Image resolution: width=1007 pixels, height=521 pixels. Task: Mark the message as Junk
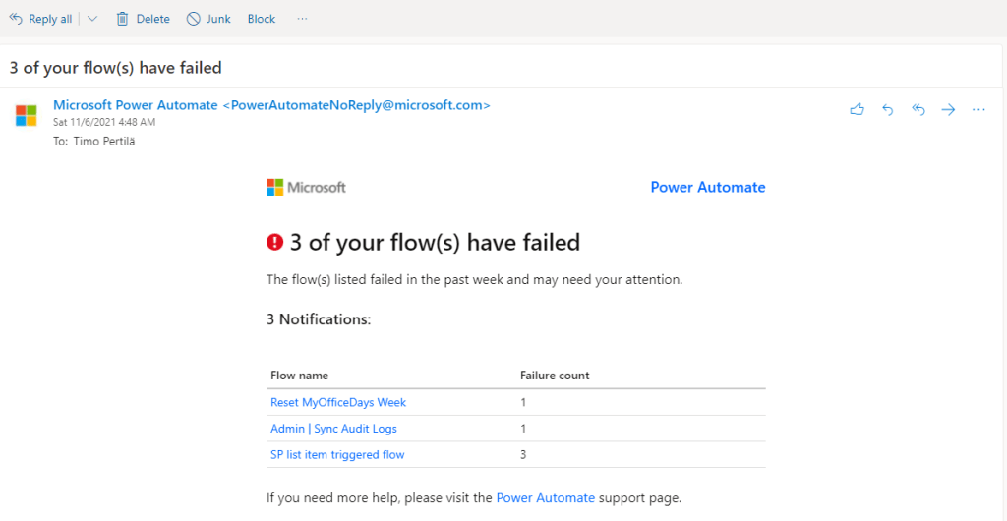point(208,19)
